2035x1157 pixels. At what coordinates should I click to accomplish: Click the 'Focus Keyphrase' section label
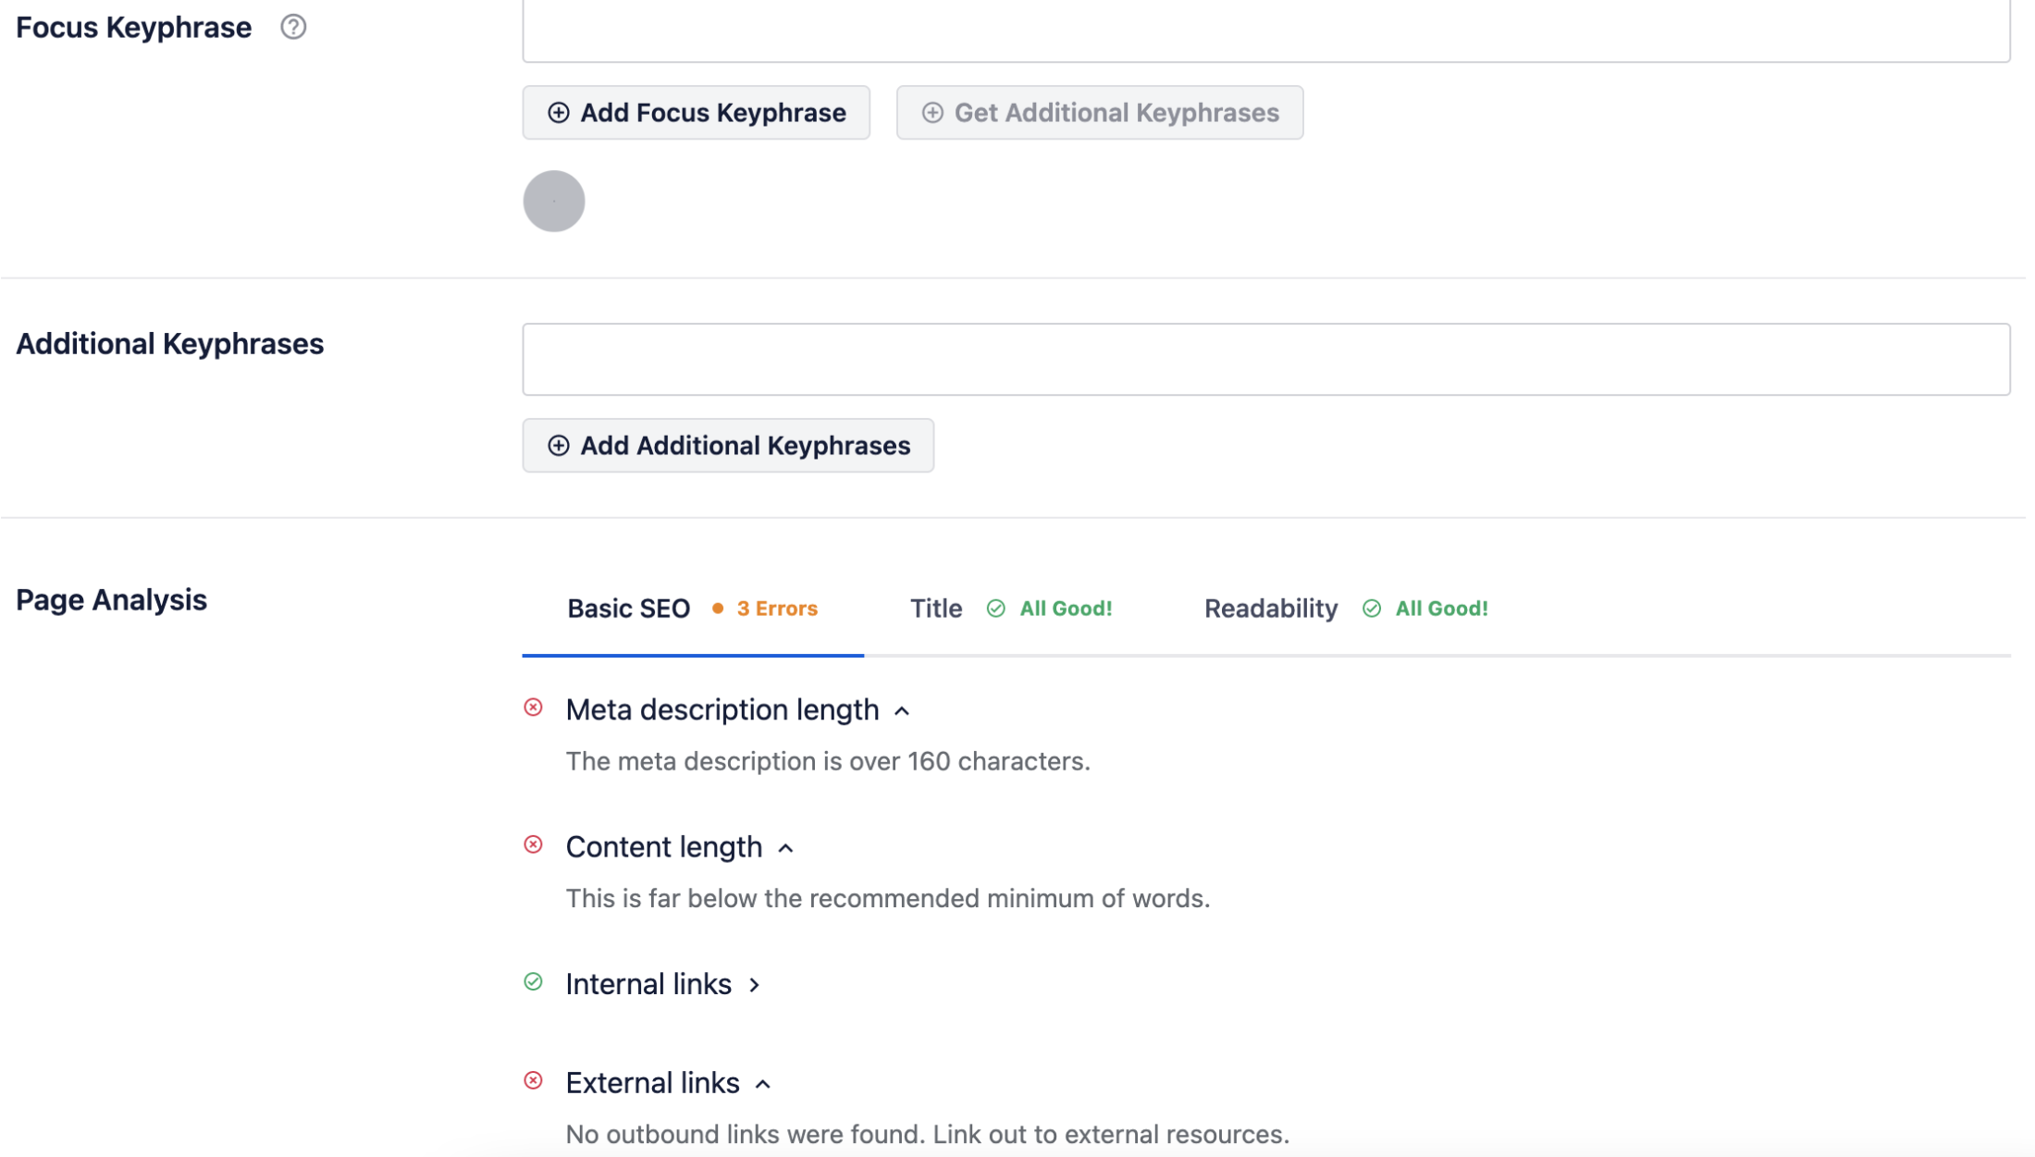pos(133,28)
